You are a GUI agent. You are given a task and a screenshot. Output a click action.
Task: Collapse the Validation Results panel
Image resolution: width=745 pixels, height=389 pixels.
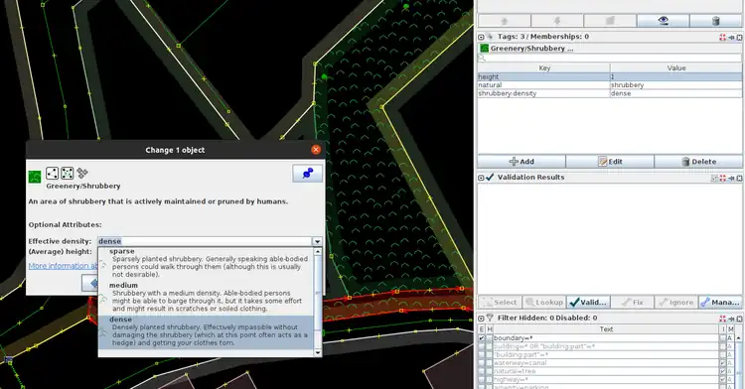pyautogui.click(x=481, y=178)
